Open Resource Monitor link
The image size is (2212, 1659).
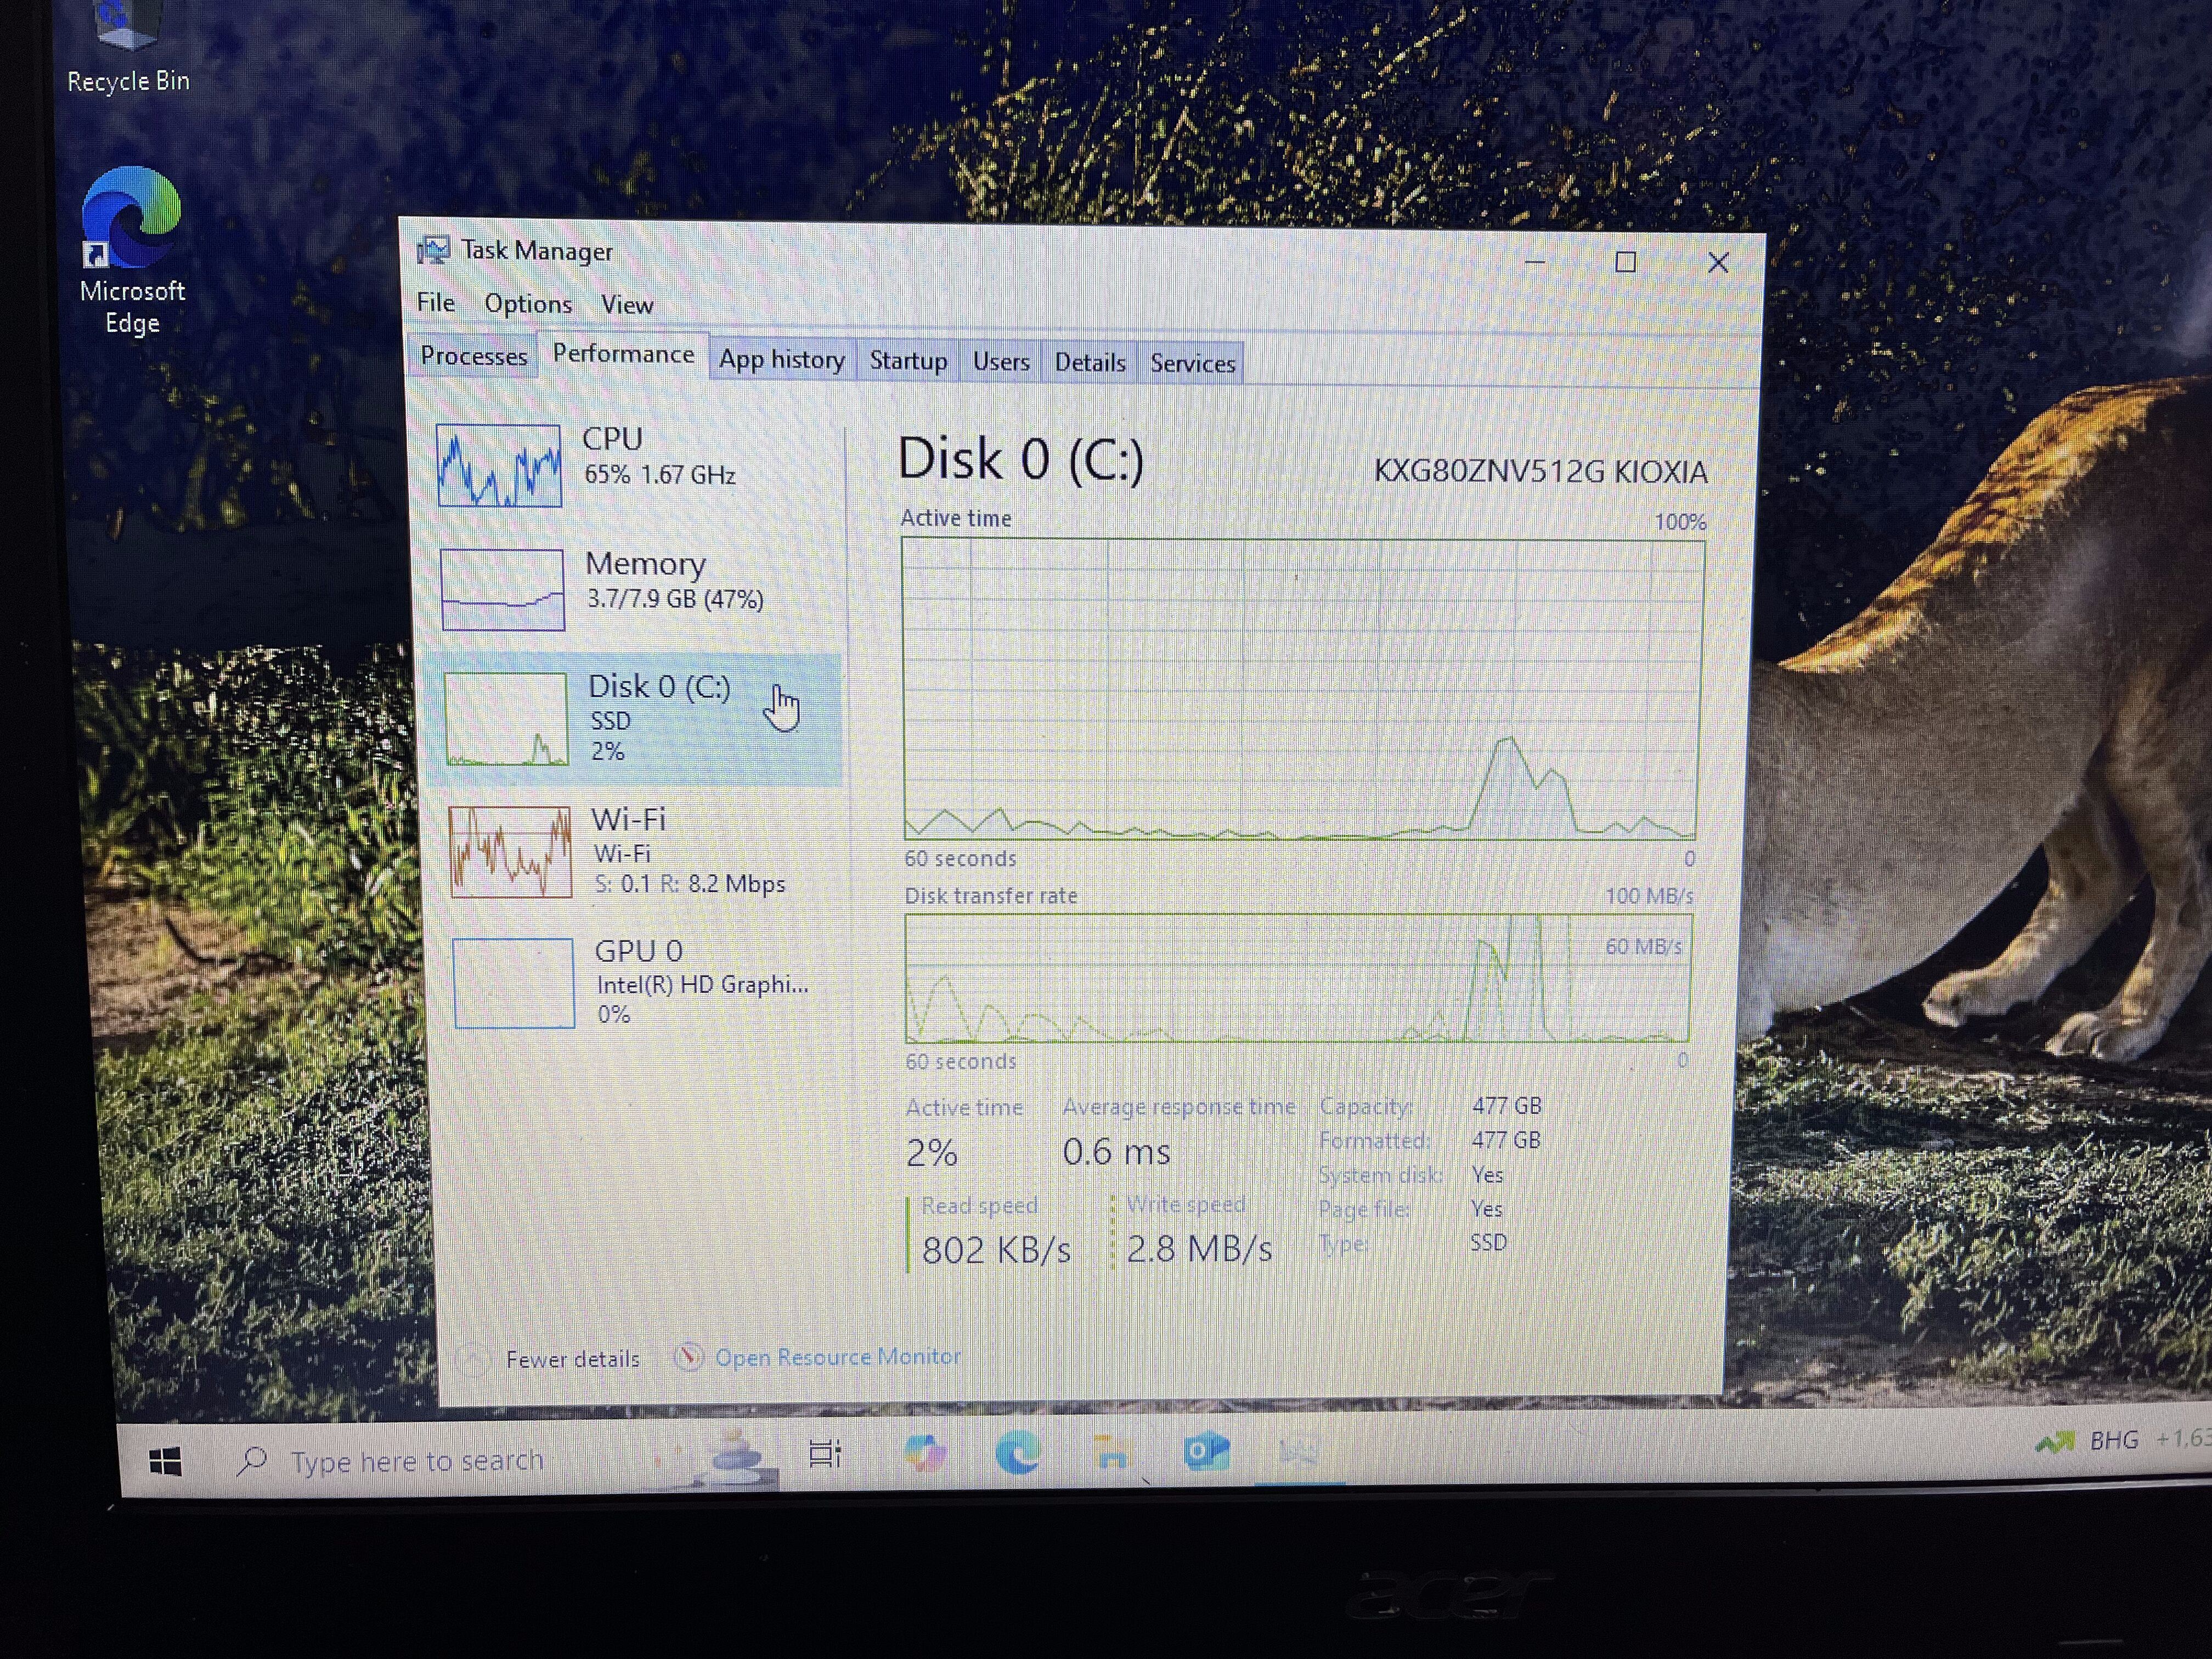pyautogui.click(x=838, y=1357)
